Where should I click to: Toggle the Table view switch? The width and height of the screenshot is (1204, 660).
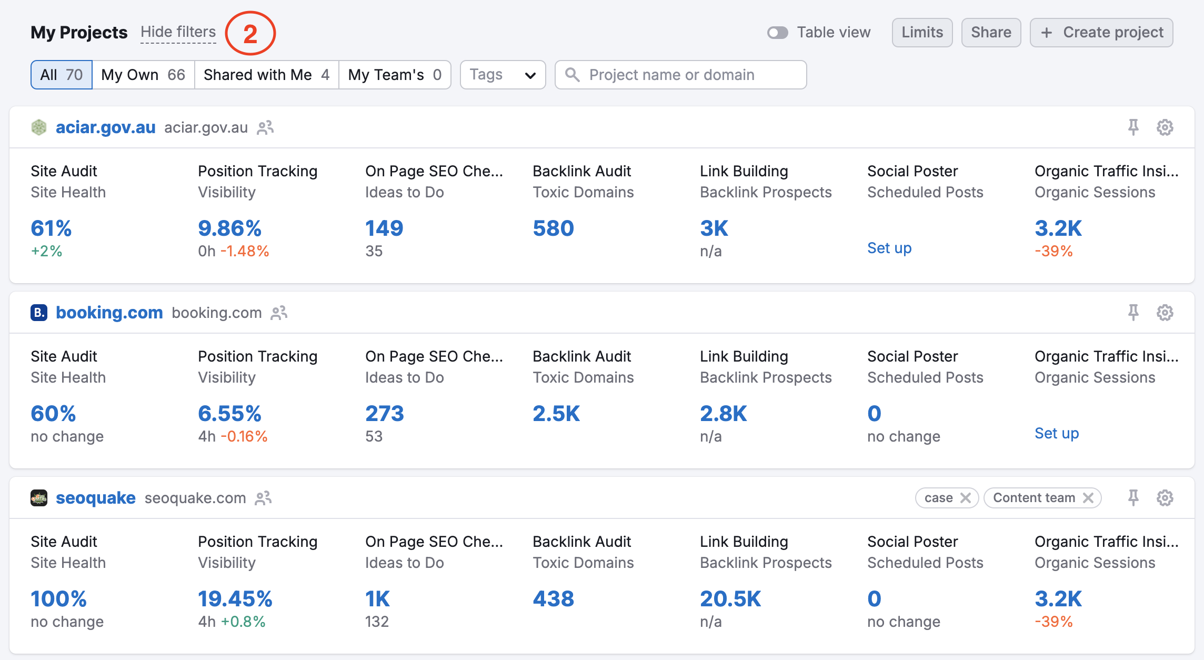tap(777, 33)
